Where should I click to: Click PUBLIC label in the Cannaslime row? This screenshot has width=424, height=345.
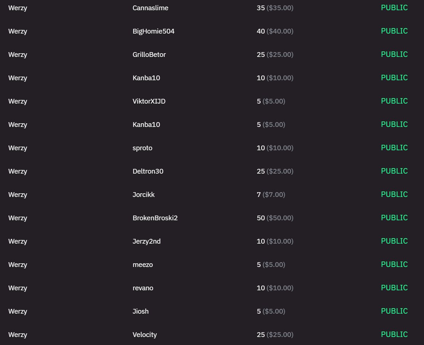pyautogui.click(x=394, y=8)
